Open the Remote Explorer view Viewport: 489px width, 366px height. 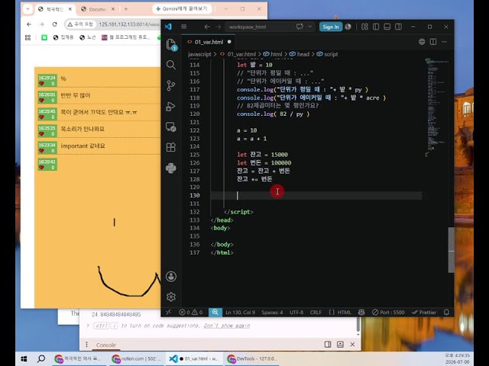(171, 127)
